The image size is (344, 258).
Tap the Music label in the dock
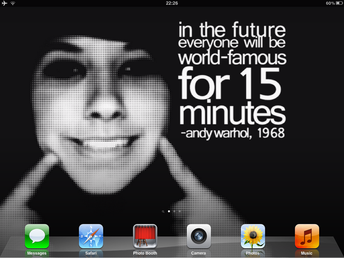coord(307,253)
